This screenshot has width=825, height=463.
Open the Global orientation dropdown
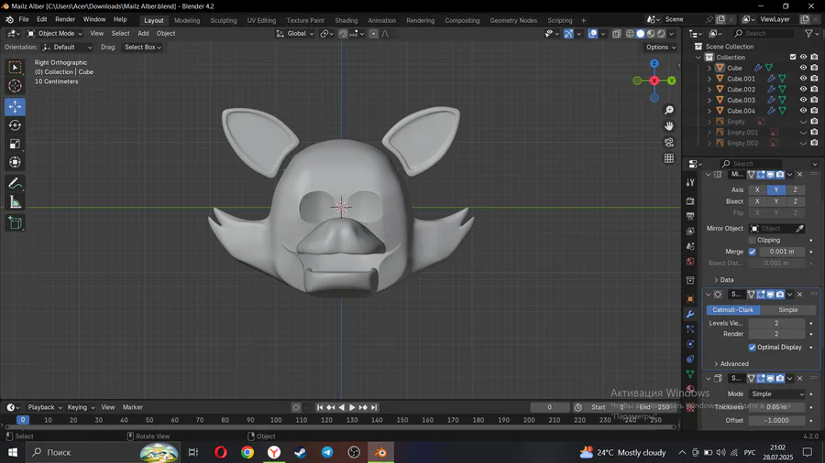tap(295, 34)
